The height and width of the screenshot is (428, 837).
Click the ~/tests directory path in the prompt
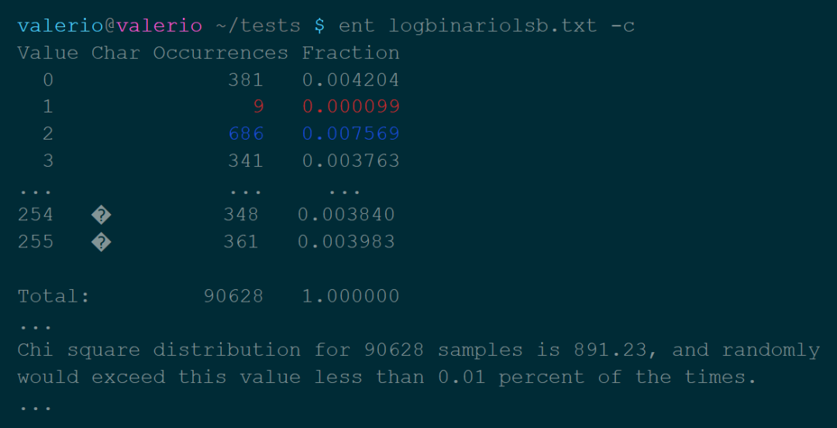[x=258, y=26]
